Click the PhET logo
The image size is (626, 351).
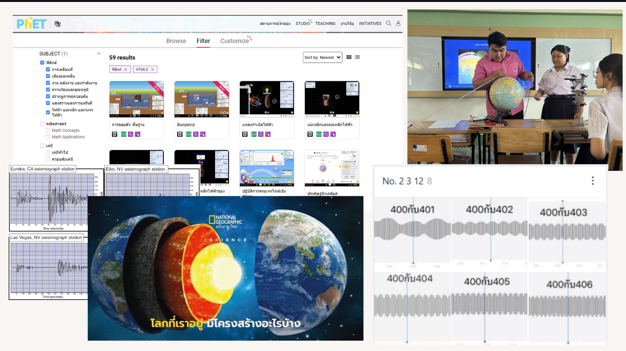pyautogui.click(x=31, y=24)
